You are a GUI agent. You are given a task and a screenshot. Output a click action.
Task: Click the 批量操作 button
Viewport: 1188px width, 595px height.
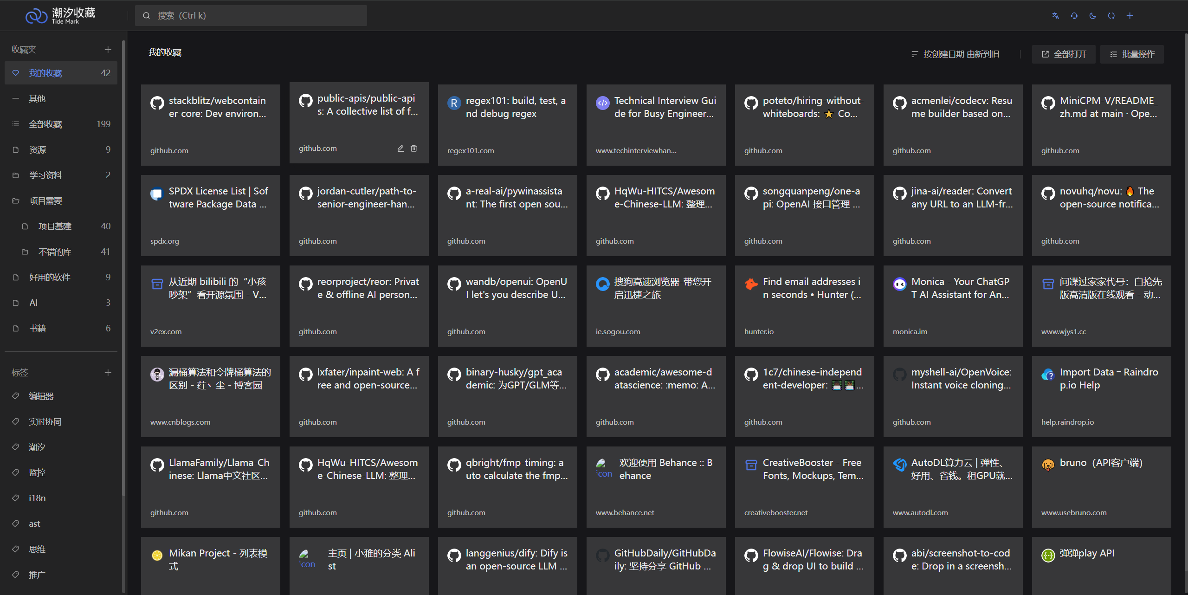1132,54
